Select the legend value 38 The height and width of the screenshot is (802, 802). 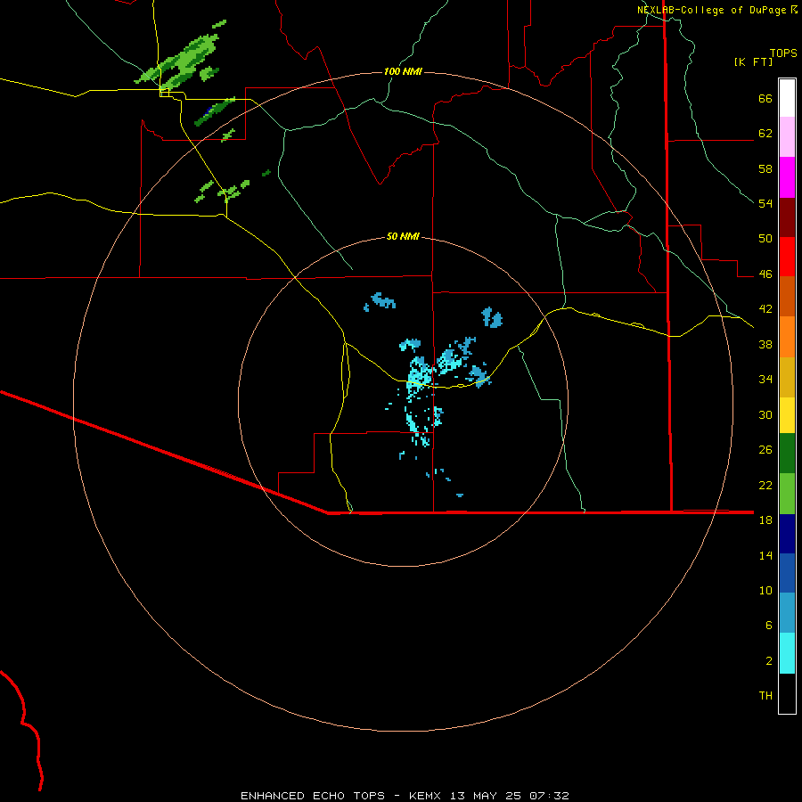point(765,344)
